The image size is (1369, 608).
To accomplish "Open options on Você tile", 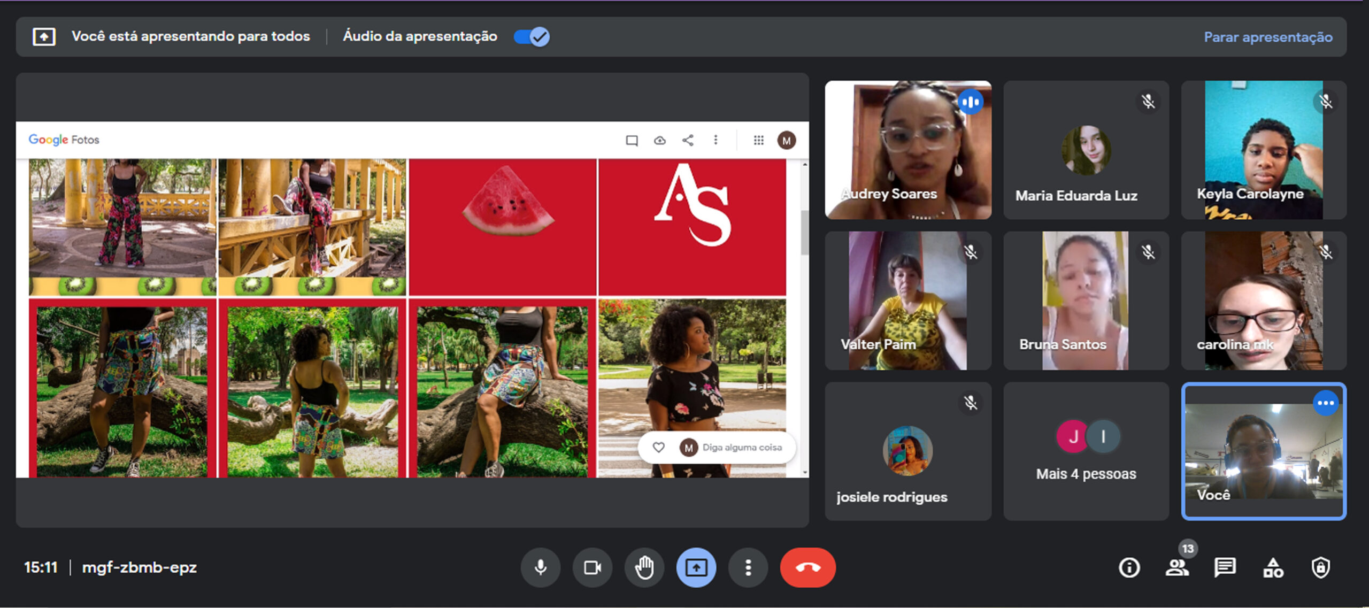I will pos(1325,403).
